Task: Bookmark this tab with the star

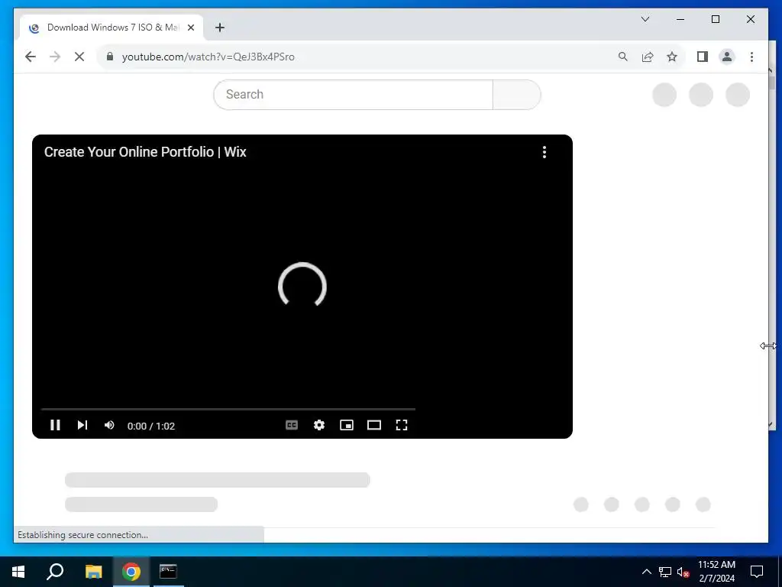Action: click(x=672, y=57)
